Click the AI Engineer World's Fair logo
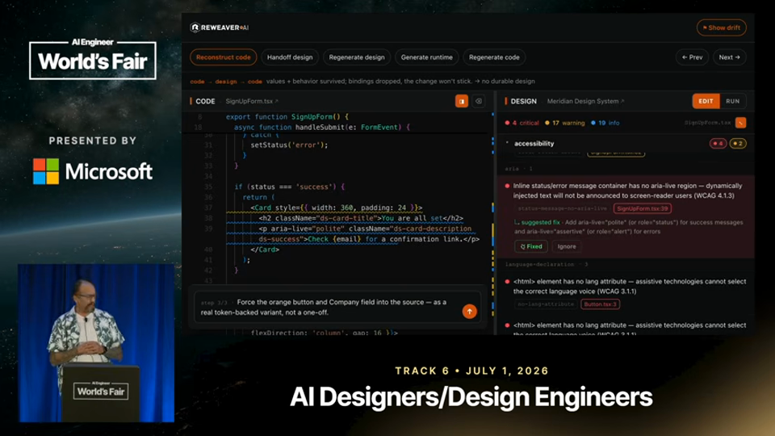775x436 pixels. tap(92, 59)
